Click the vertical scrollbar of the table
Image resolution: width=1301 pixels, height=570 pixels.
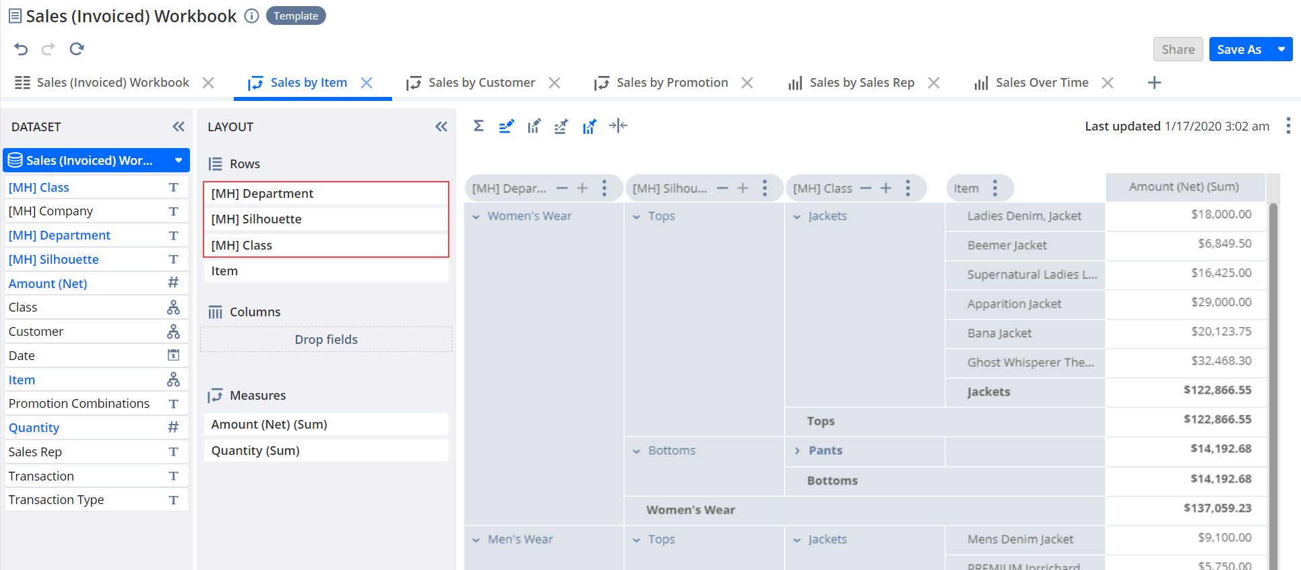pyautogui.click(x=1273, y=387)
